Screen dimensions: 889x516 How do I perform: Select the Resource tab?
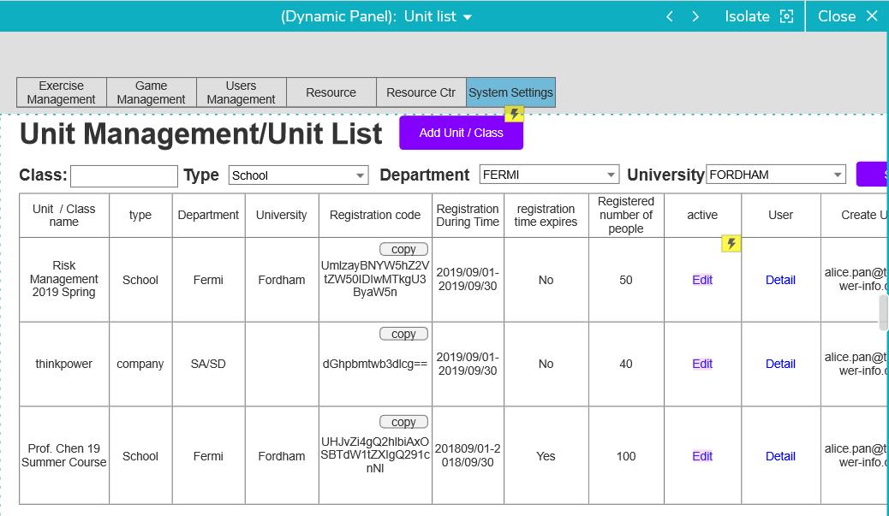point(331,92)
